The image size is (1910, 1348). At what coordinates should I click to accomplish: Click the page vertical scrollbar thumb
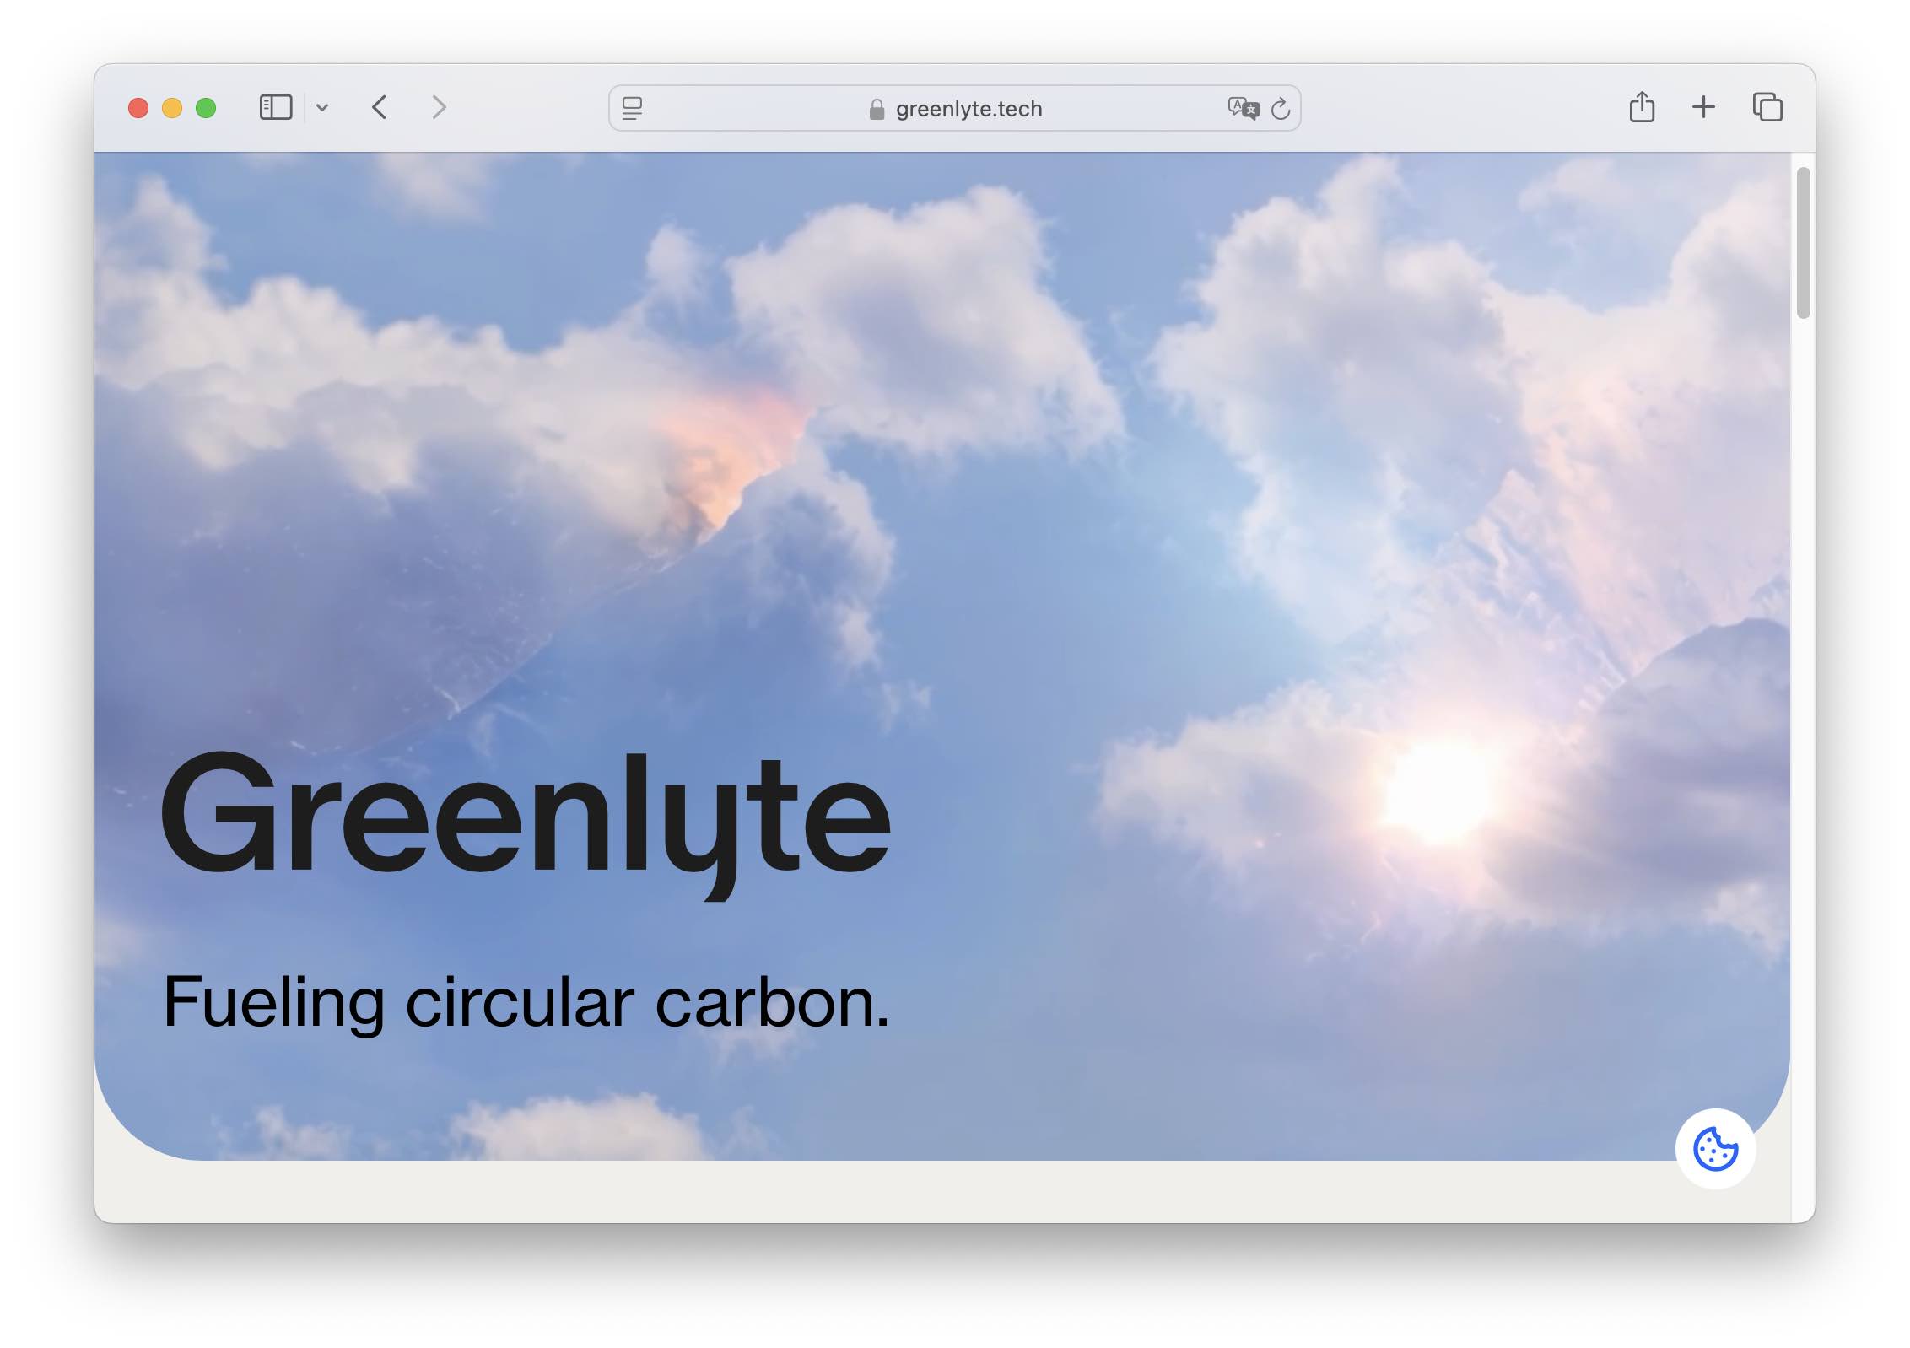point(1803,243)
